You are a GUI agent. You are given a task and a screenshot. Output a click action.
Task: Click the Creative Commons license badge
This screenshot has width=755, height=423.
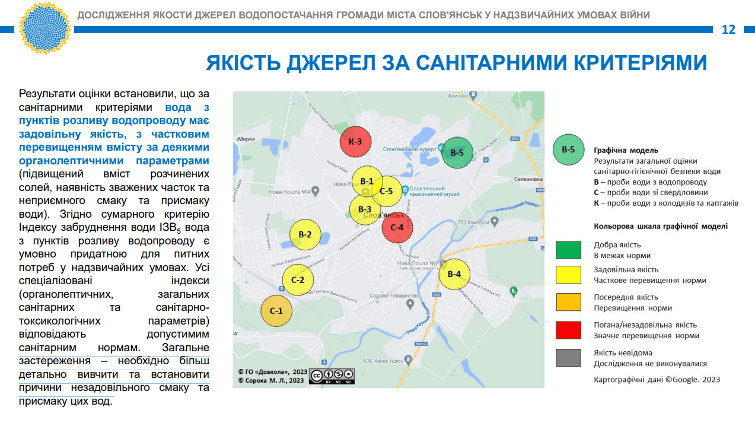click(x=332, y=376)
